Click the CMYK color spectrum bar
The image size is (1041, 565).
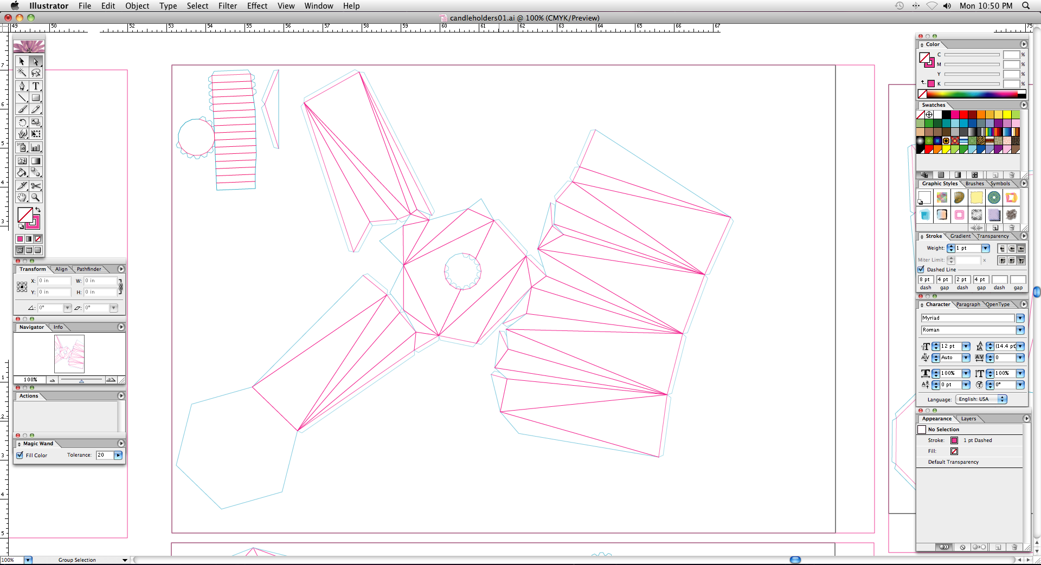click(972, 94)
